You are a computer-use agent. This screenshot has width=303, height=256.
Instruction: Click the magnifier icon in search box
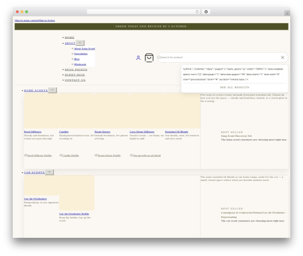coord(159,57)
